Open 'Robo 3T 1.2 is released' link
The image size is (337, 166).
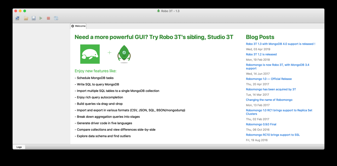[x=261, y=54]
